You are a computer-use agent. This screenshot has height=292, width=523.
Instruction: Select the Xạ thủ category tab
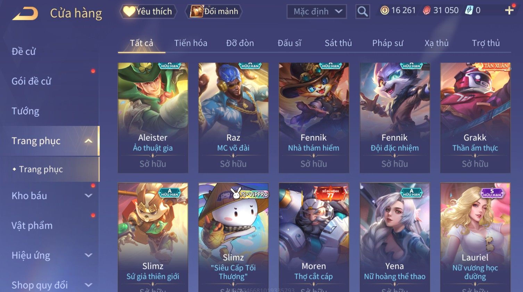(437, 43)
